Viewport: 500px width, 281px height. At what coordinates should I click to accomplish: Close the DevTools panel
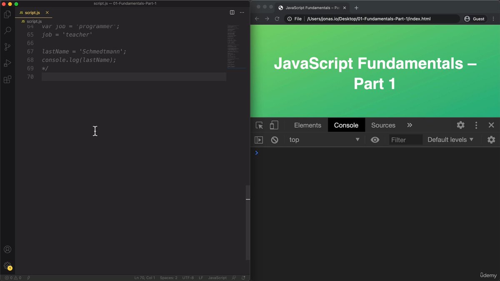(x=491, y=125)
